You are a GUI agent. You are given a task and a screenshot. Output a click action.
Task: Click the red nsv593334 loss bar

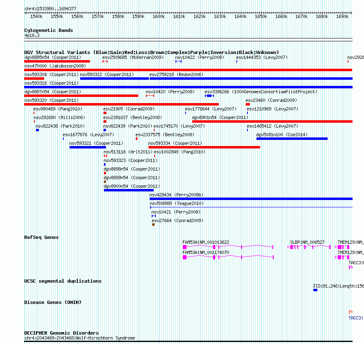[204, 147]
